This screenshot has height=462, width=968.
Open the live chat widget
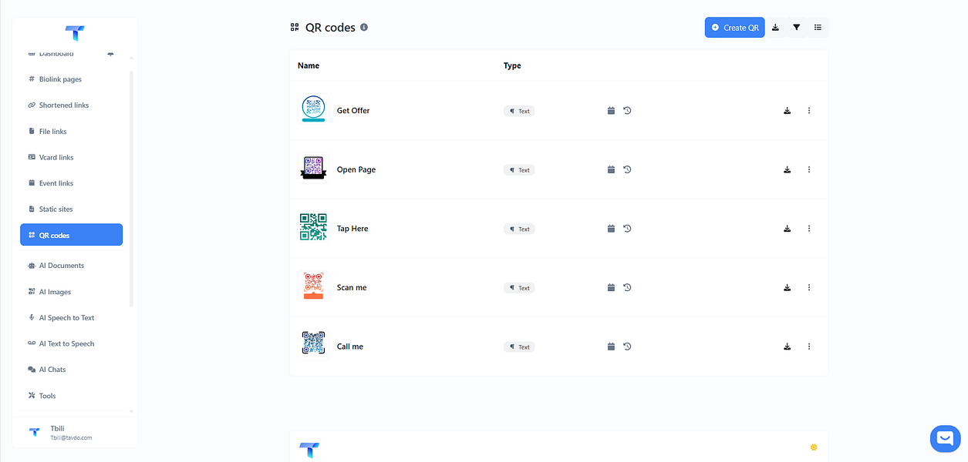pos(945,438)
